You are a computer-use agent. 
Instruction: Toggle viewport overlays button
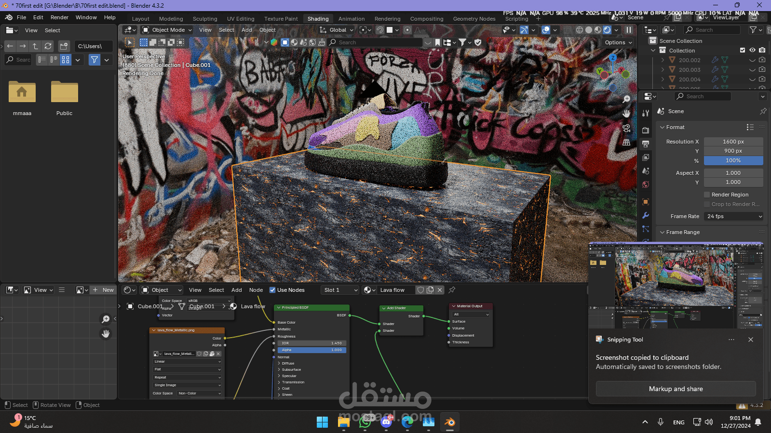point(546,30)
